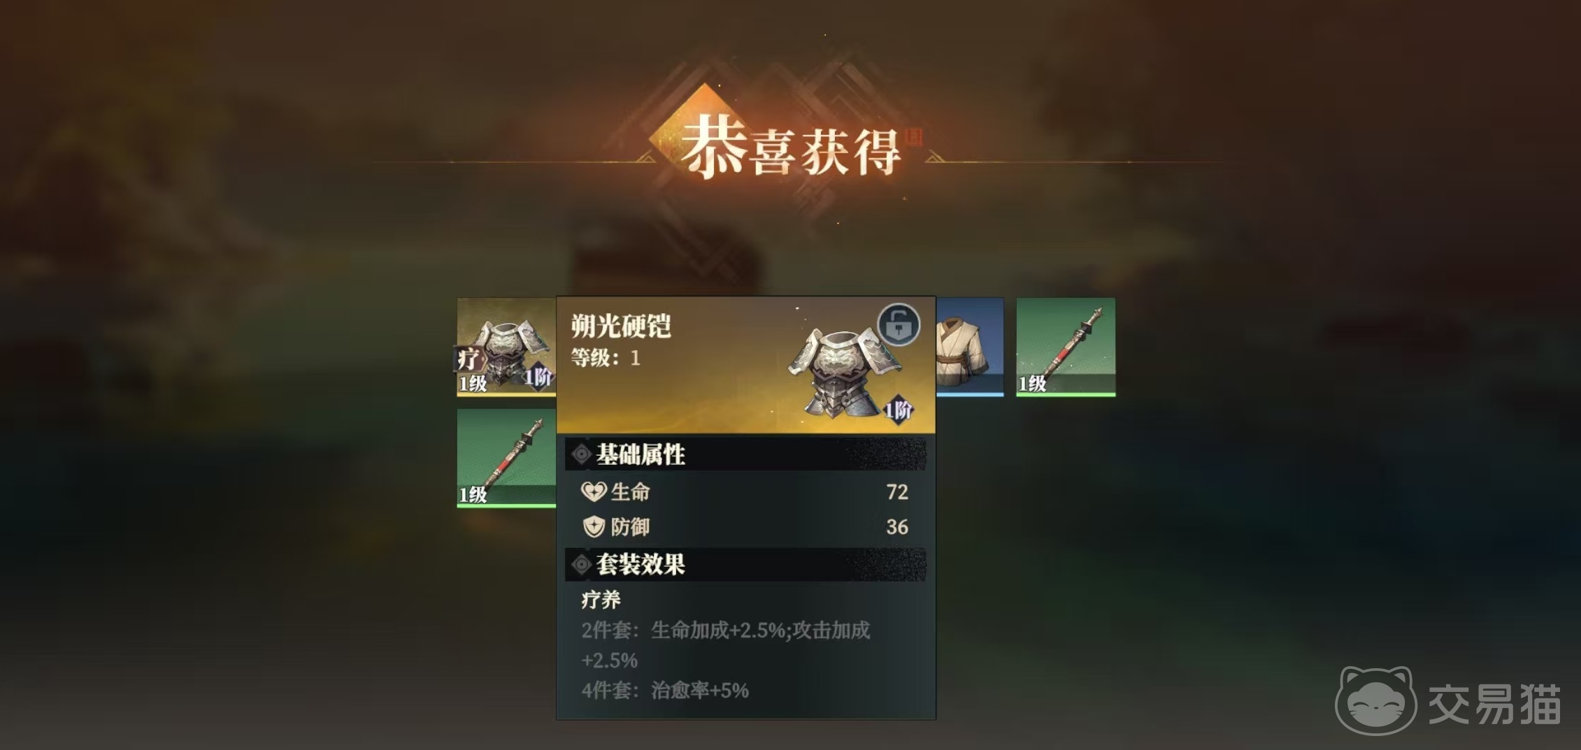Viewport: 1581px width, 750px height.
Task: Click the 4件套 治愈率+5% line
Action: pos(665,691)
